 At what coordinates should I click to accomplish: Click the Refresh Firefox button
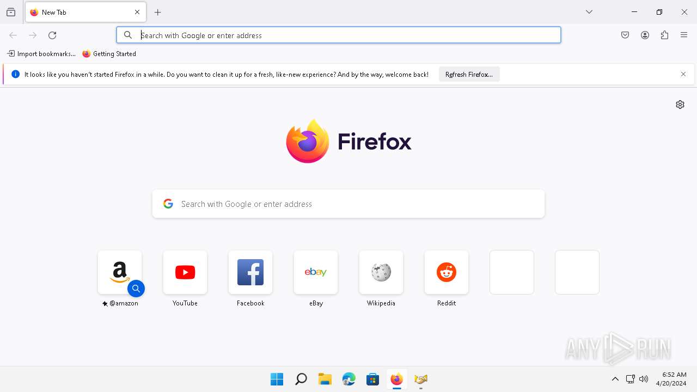(x=469, y=75)
